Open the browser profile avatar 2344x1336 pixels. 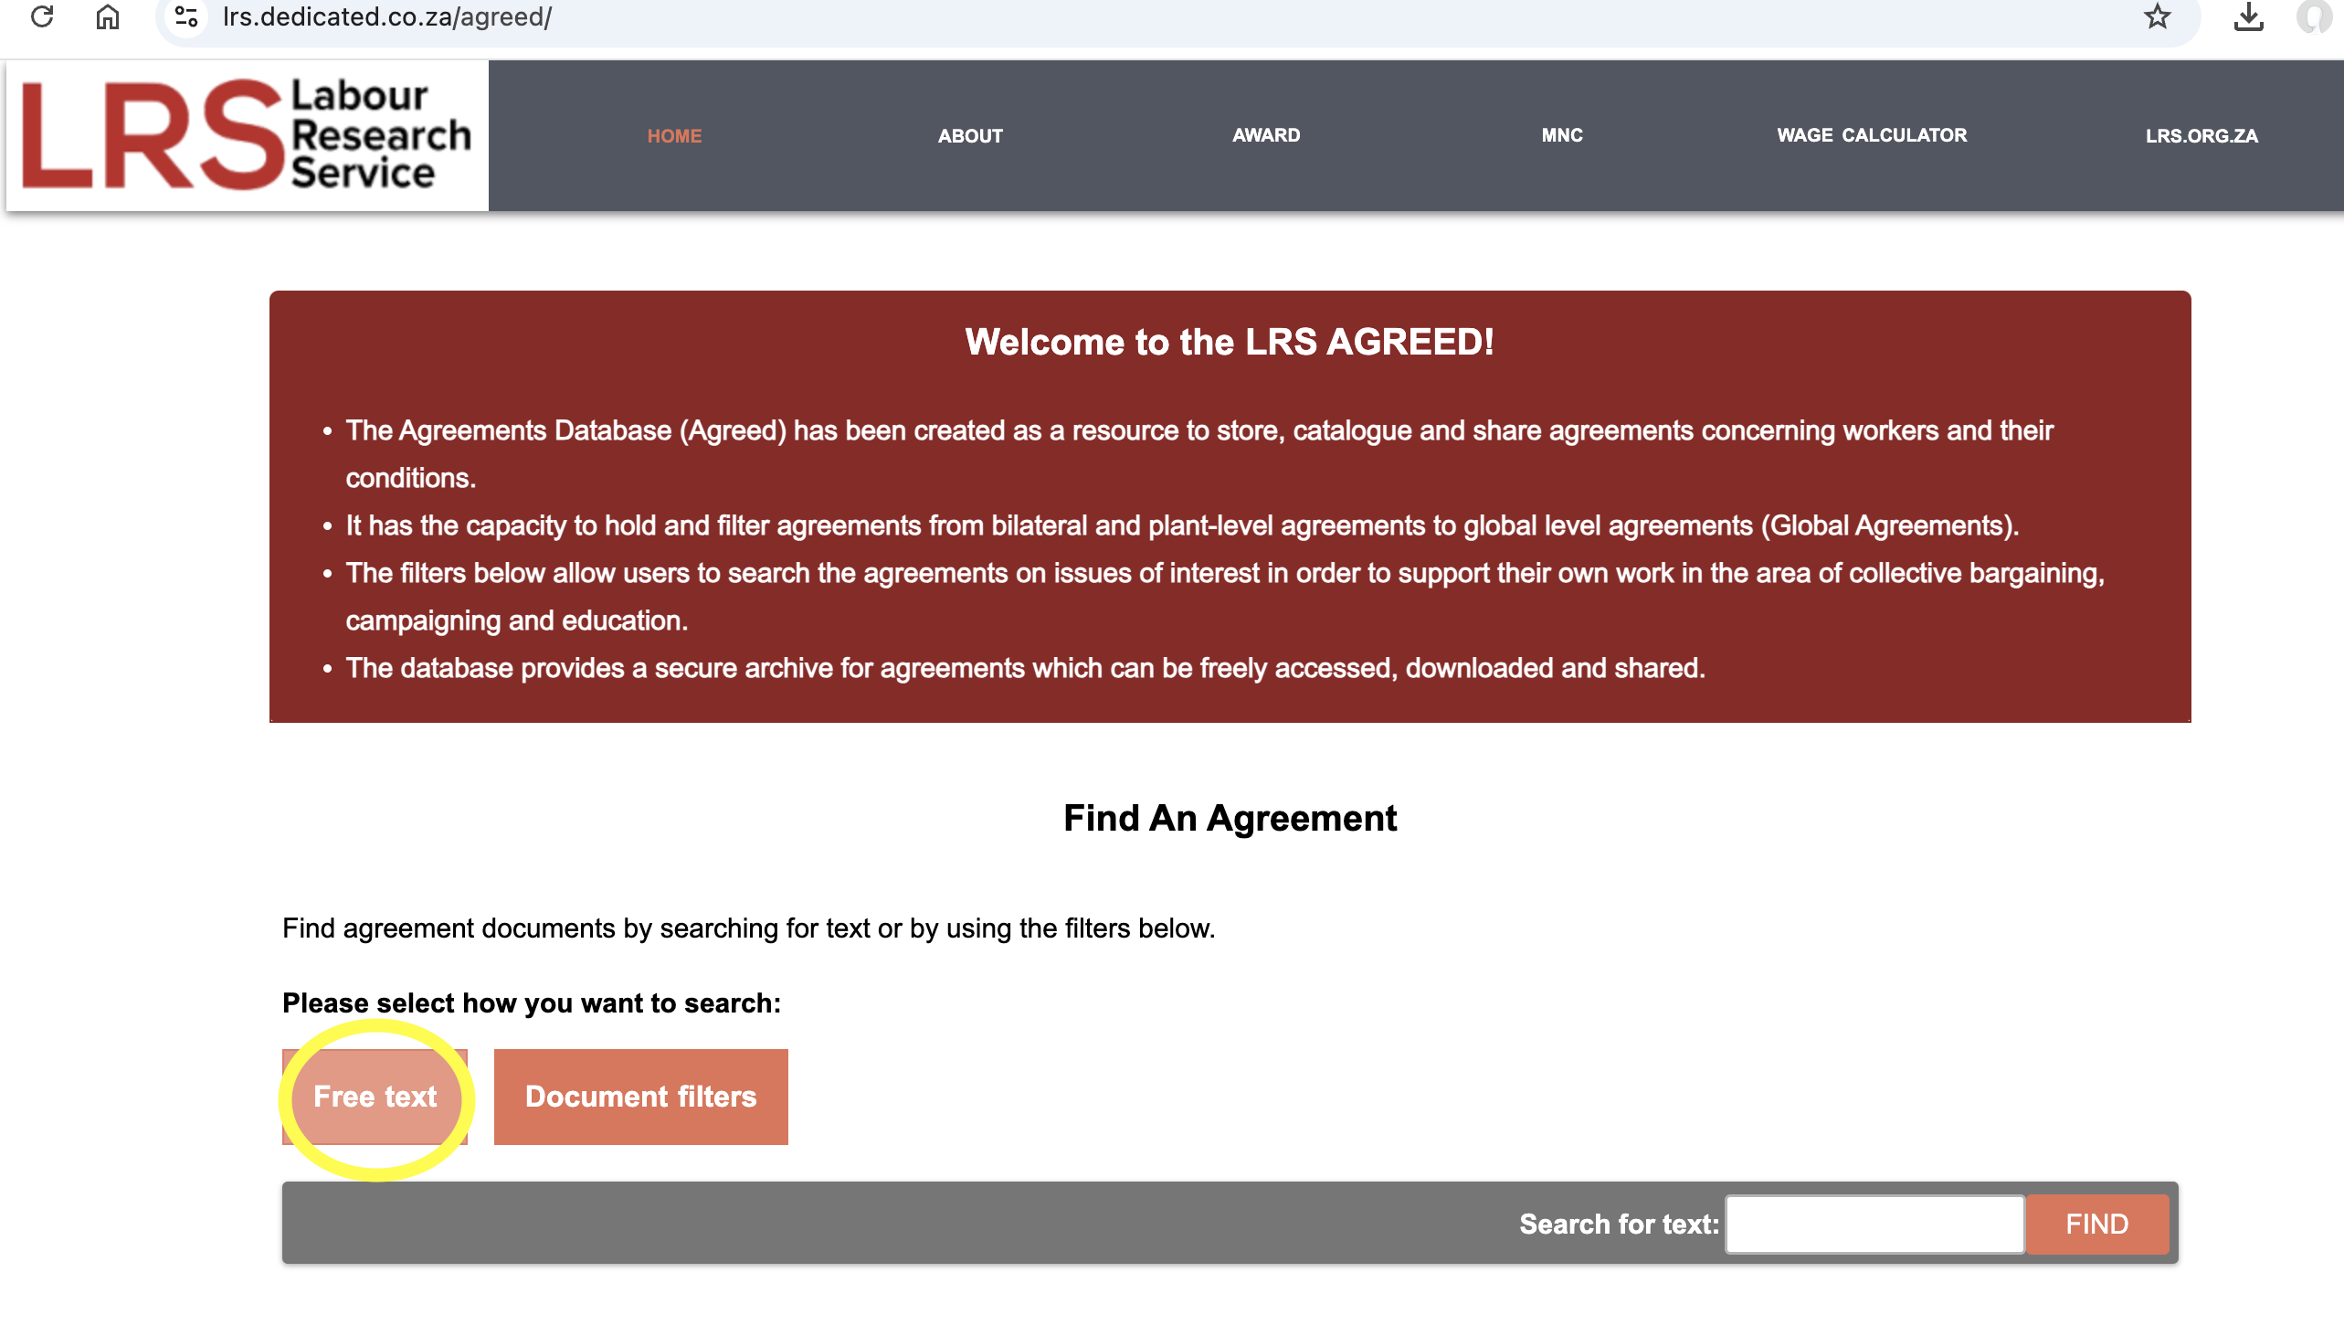(x=2315, y=16)
